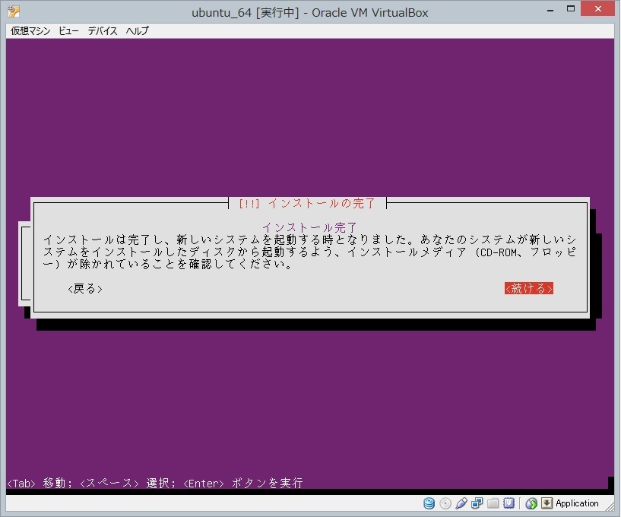Click the optical CD drive status icon

click(445, 503)
